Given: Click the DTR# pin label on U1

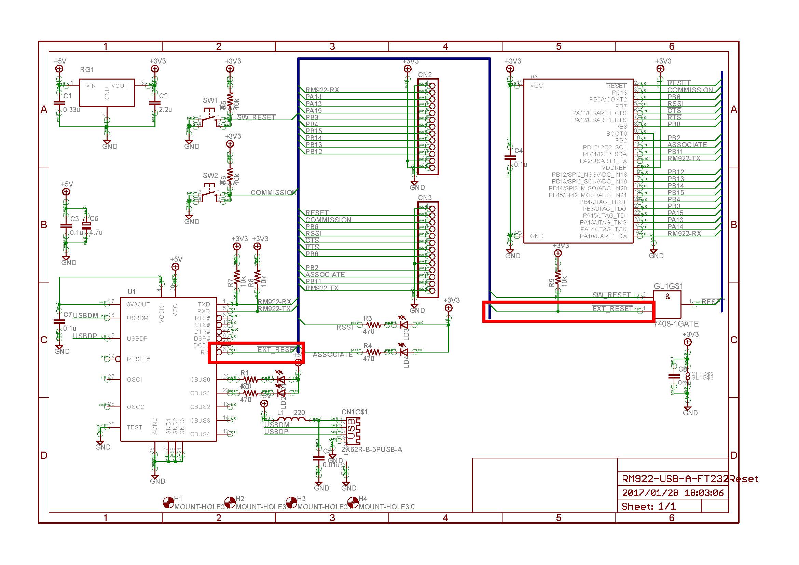Looking at the screenshot, I should [202, 332].
